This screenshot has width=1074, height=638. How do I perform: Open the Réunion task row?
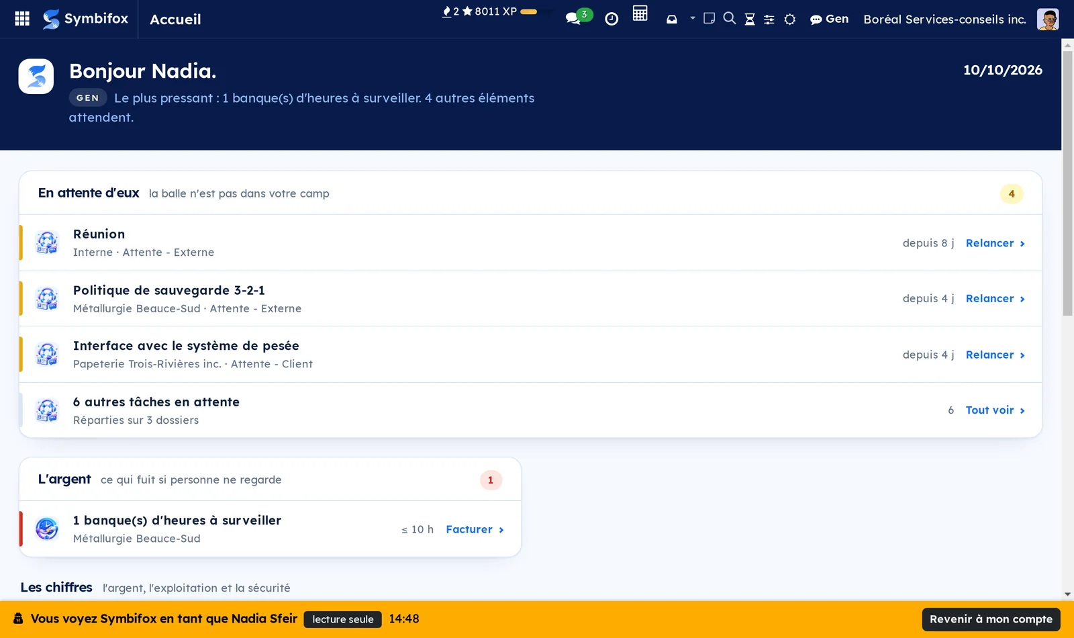pos(530,242)
